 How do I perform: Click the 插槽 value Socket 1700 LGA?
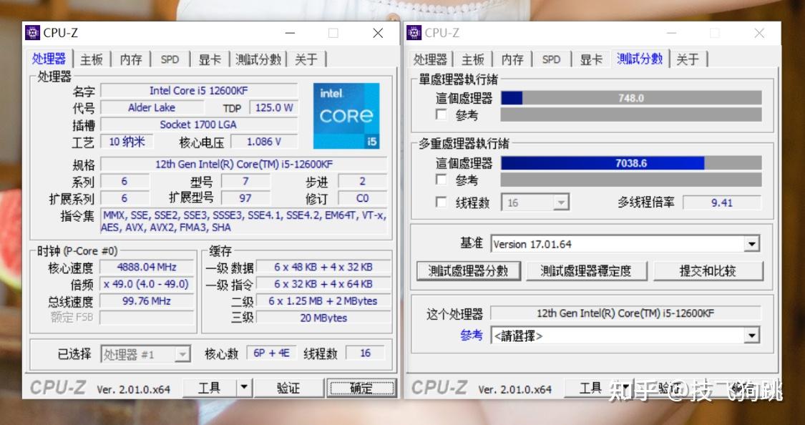[199, 124]
